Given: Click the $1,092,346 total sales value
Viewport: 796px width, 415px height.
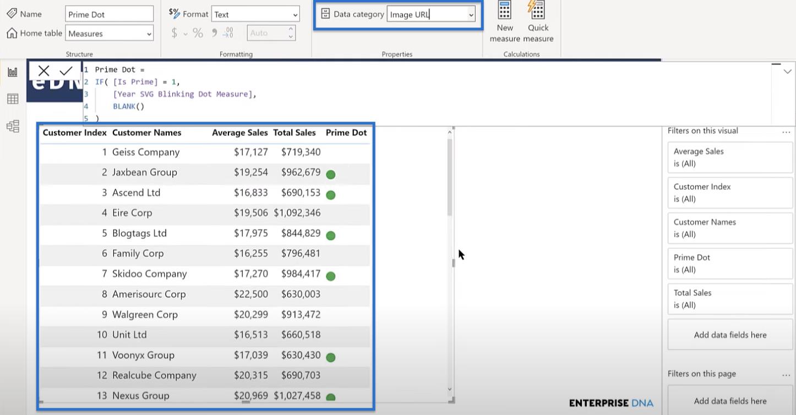Looking at the screenshot, I should 297,213.
